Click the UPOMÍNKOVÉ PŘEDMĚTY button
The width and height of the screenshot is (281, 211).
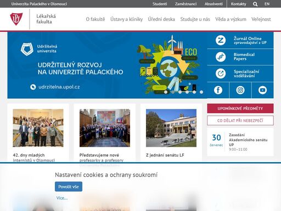pyautogui.click(x=240, y=108)
